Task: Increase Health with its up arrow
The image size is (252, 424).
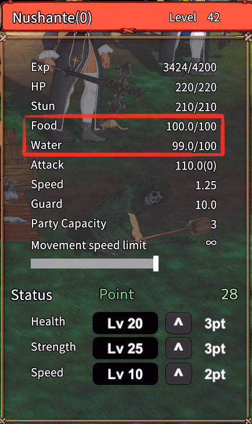Action: pos(179,323)
